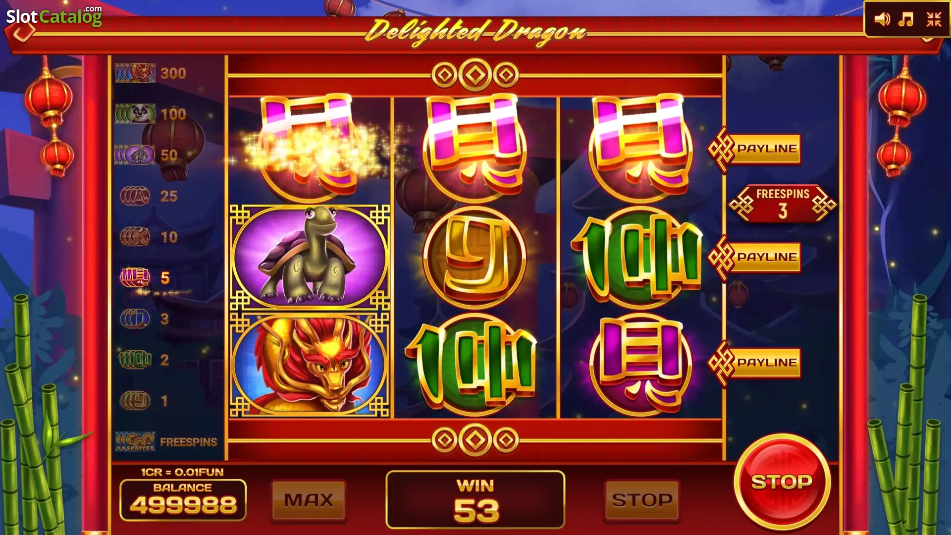Click the bottom PAYLINE indicator
Viewport: 951px width, 535px height.
click(755, 363)
